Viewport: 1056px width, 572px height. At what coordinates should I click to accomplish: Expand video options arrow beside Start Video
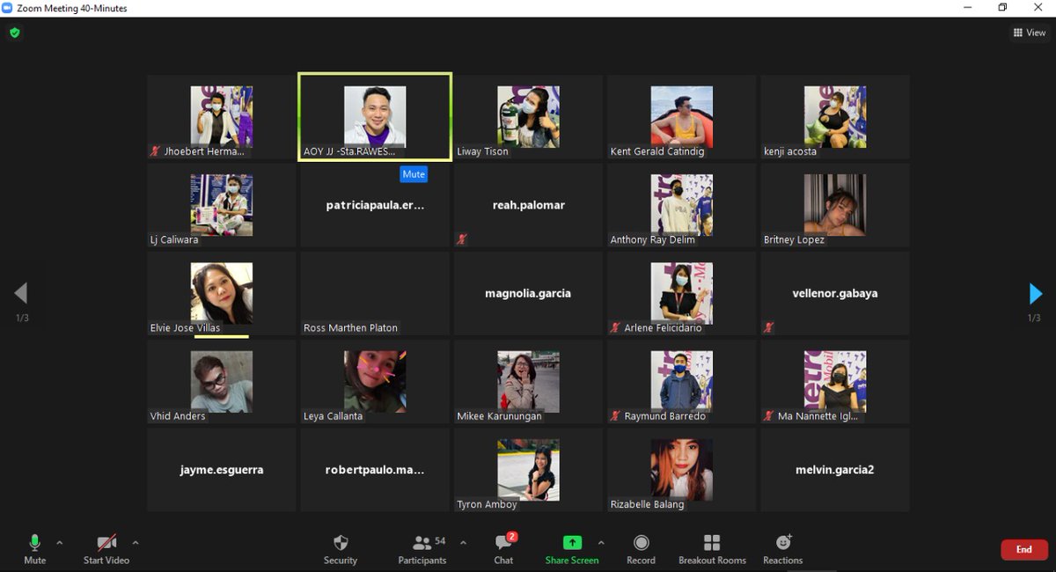[136, 542]
